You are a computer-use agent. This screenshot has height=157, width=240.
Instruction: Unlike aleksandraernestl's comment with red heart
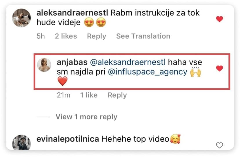[x=219, y=19]
